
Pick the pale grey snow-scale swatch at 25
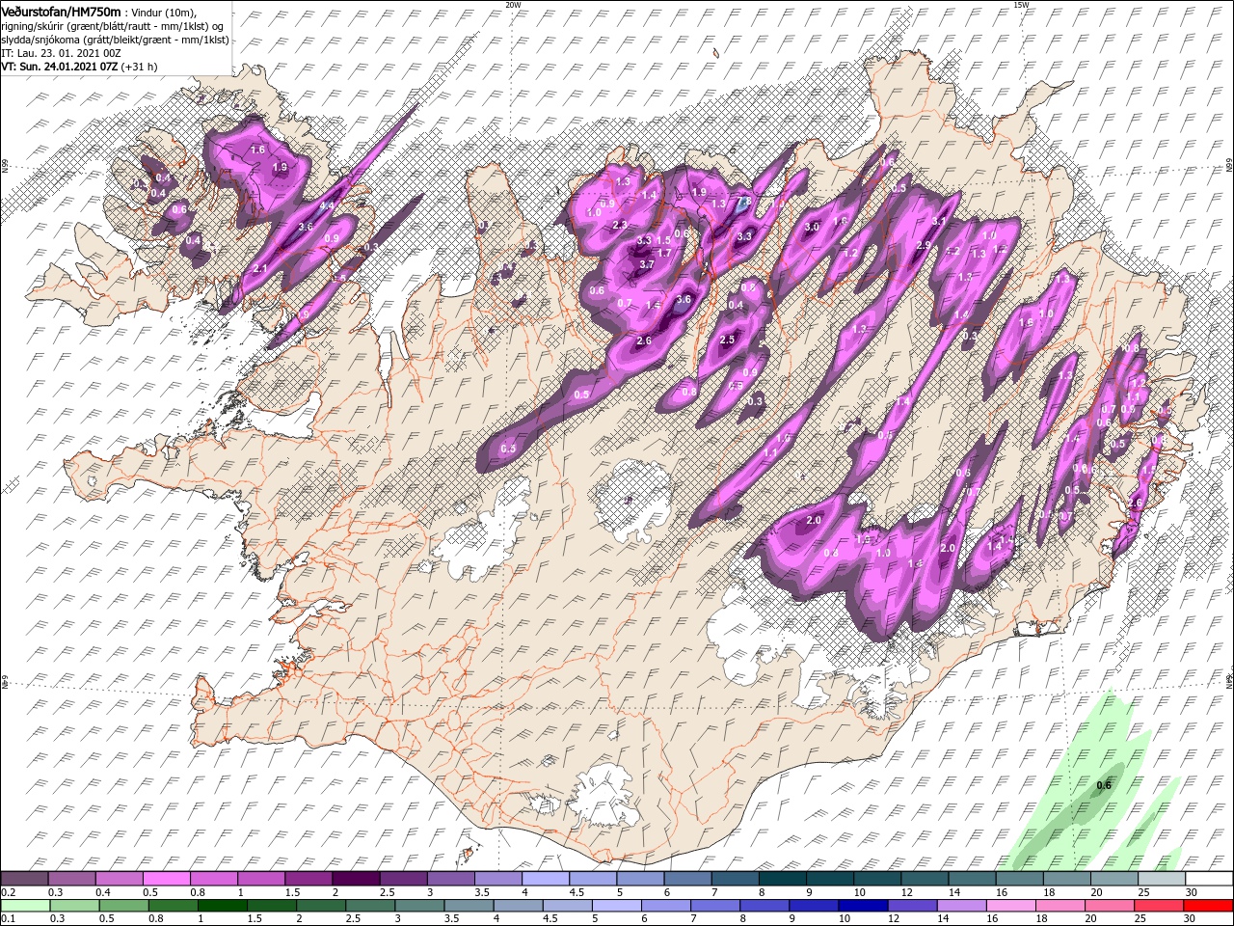coord(1162,878)
